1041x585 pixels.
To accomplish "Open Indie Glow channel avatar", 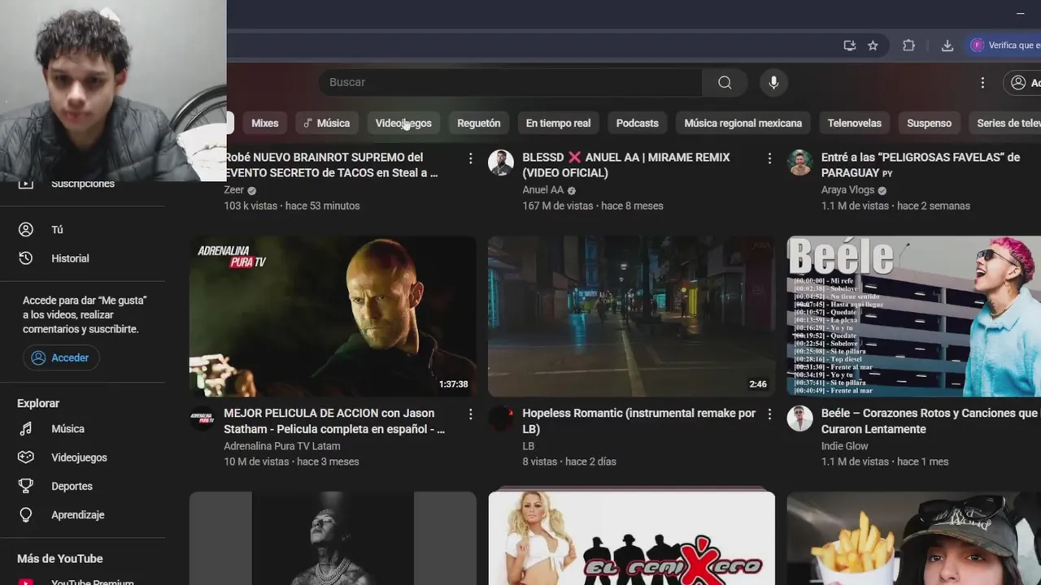I will click(x=800, y=418).
